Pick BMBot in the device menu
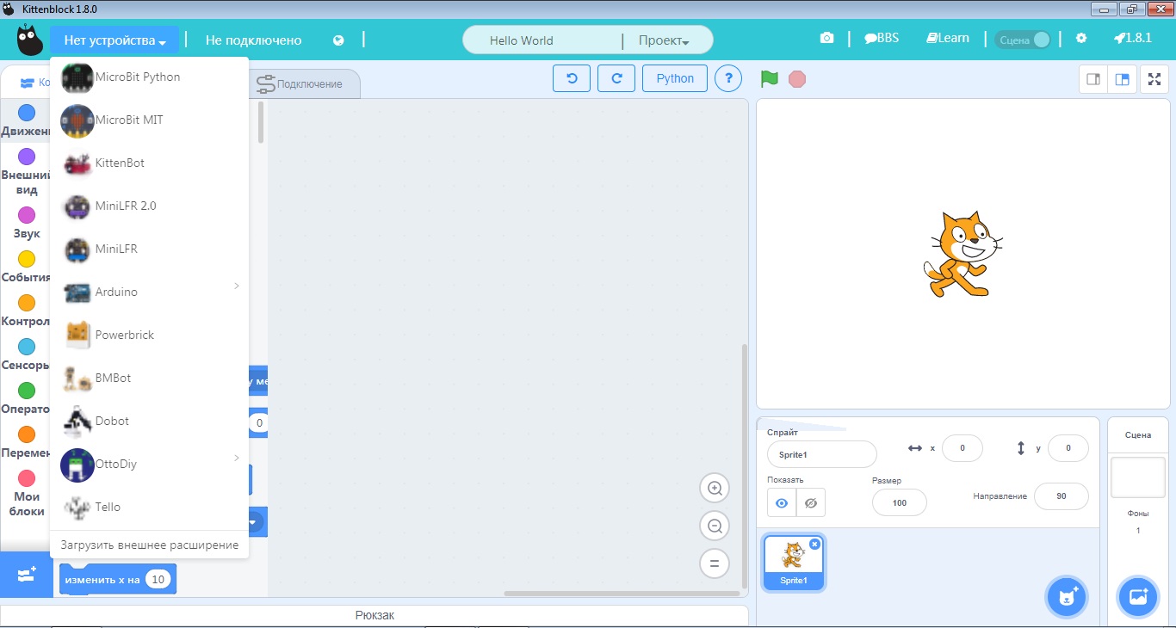This screenshot has width=1176, height=628. pos(149,379)
